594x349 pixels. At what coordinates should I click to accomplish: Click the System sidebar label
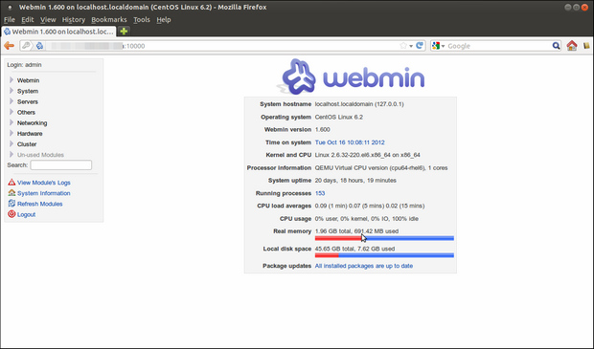(x=27, y=91)
